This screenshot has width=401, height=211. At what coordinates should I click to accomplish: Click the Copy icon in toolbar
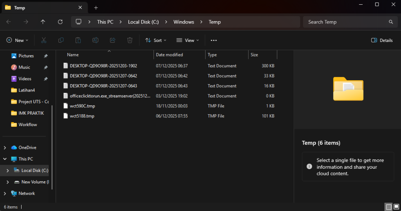(x=61, y=40)
